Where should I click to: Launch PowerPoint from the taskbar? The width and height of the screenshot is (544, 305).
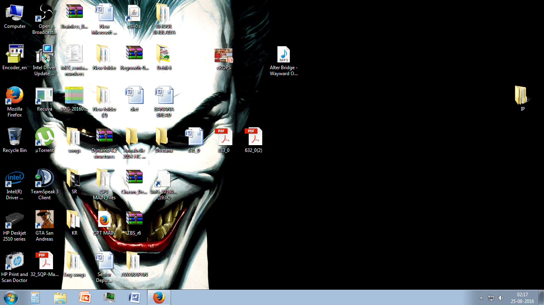pos(85,297)
